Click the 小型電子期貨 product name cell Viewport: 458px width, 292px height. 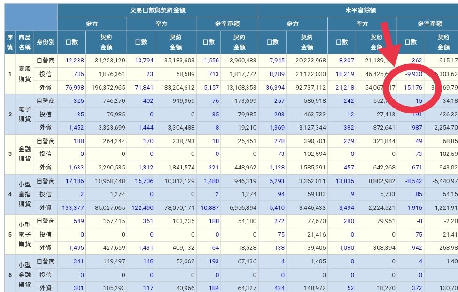point(24,234)
